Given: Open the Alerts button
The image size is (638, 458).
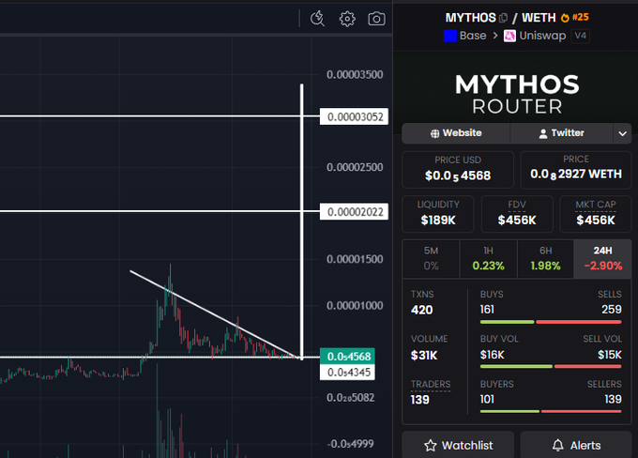Looking at the screenshot, I should coord(576,445).
